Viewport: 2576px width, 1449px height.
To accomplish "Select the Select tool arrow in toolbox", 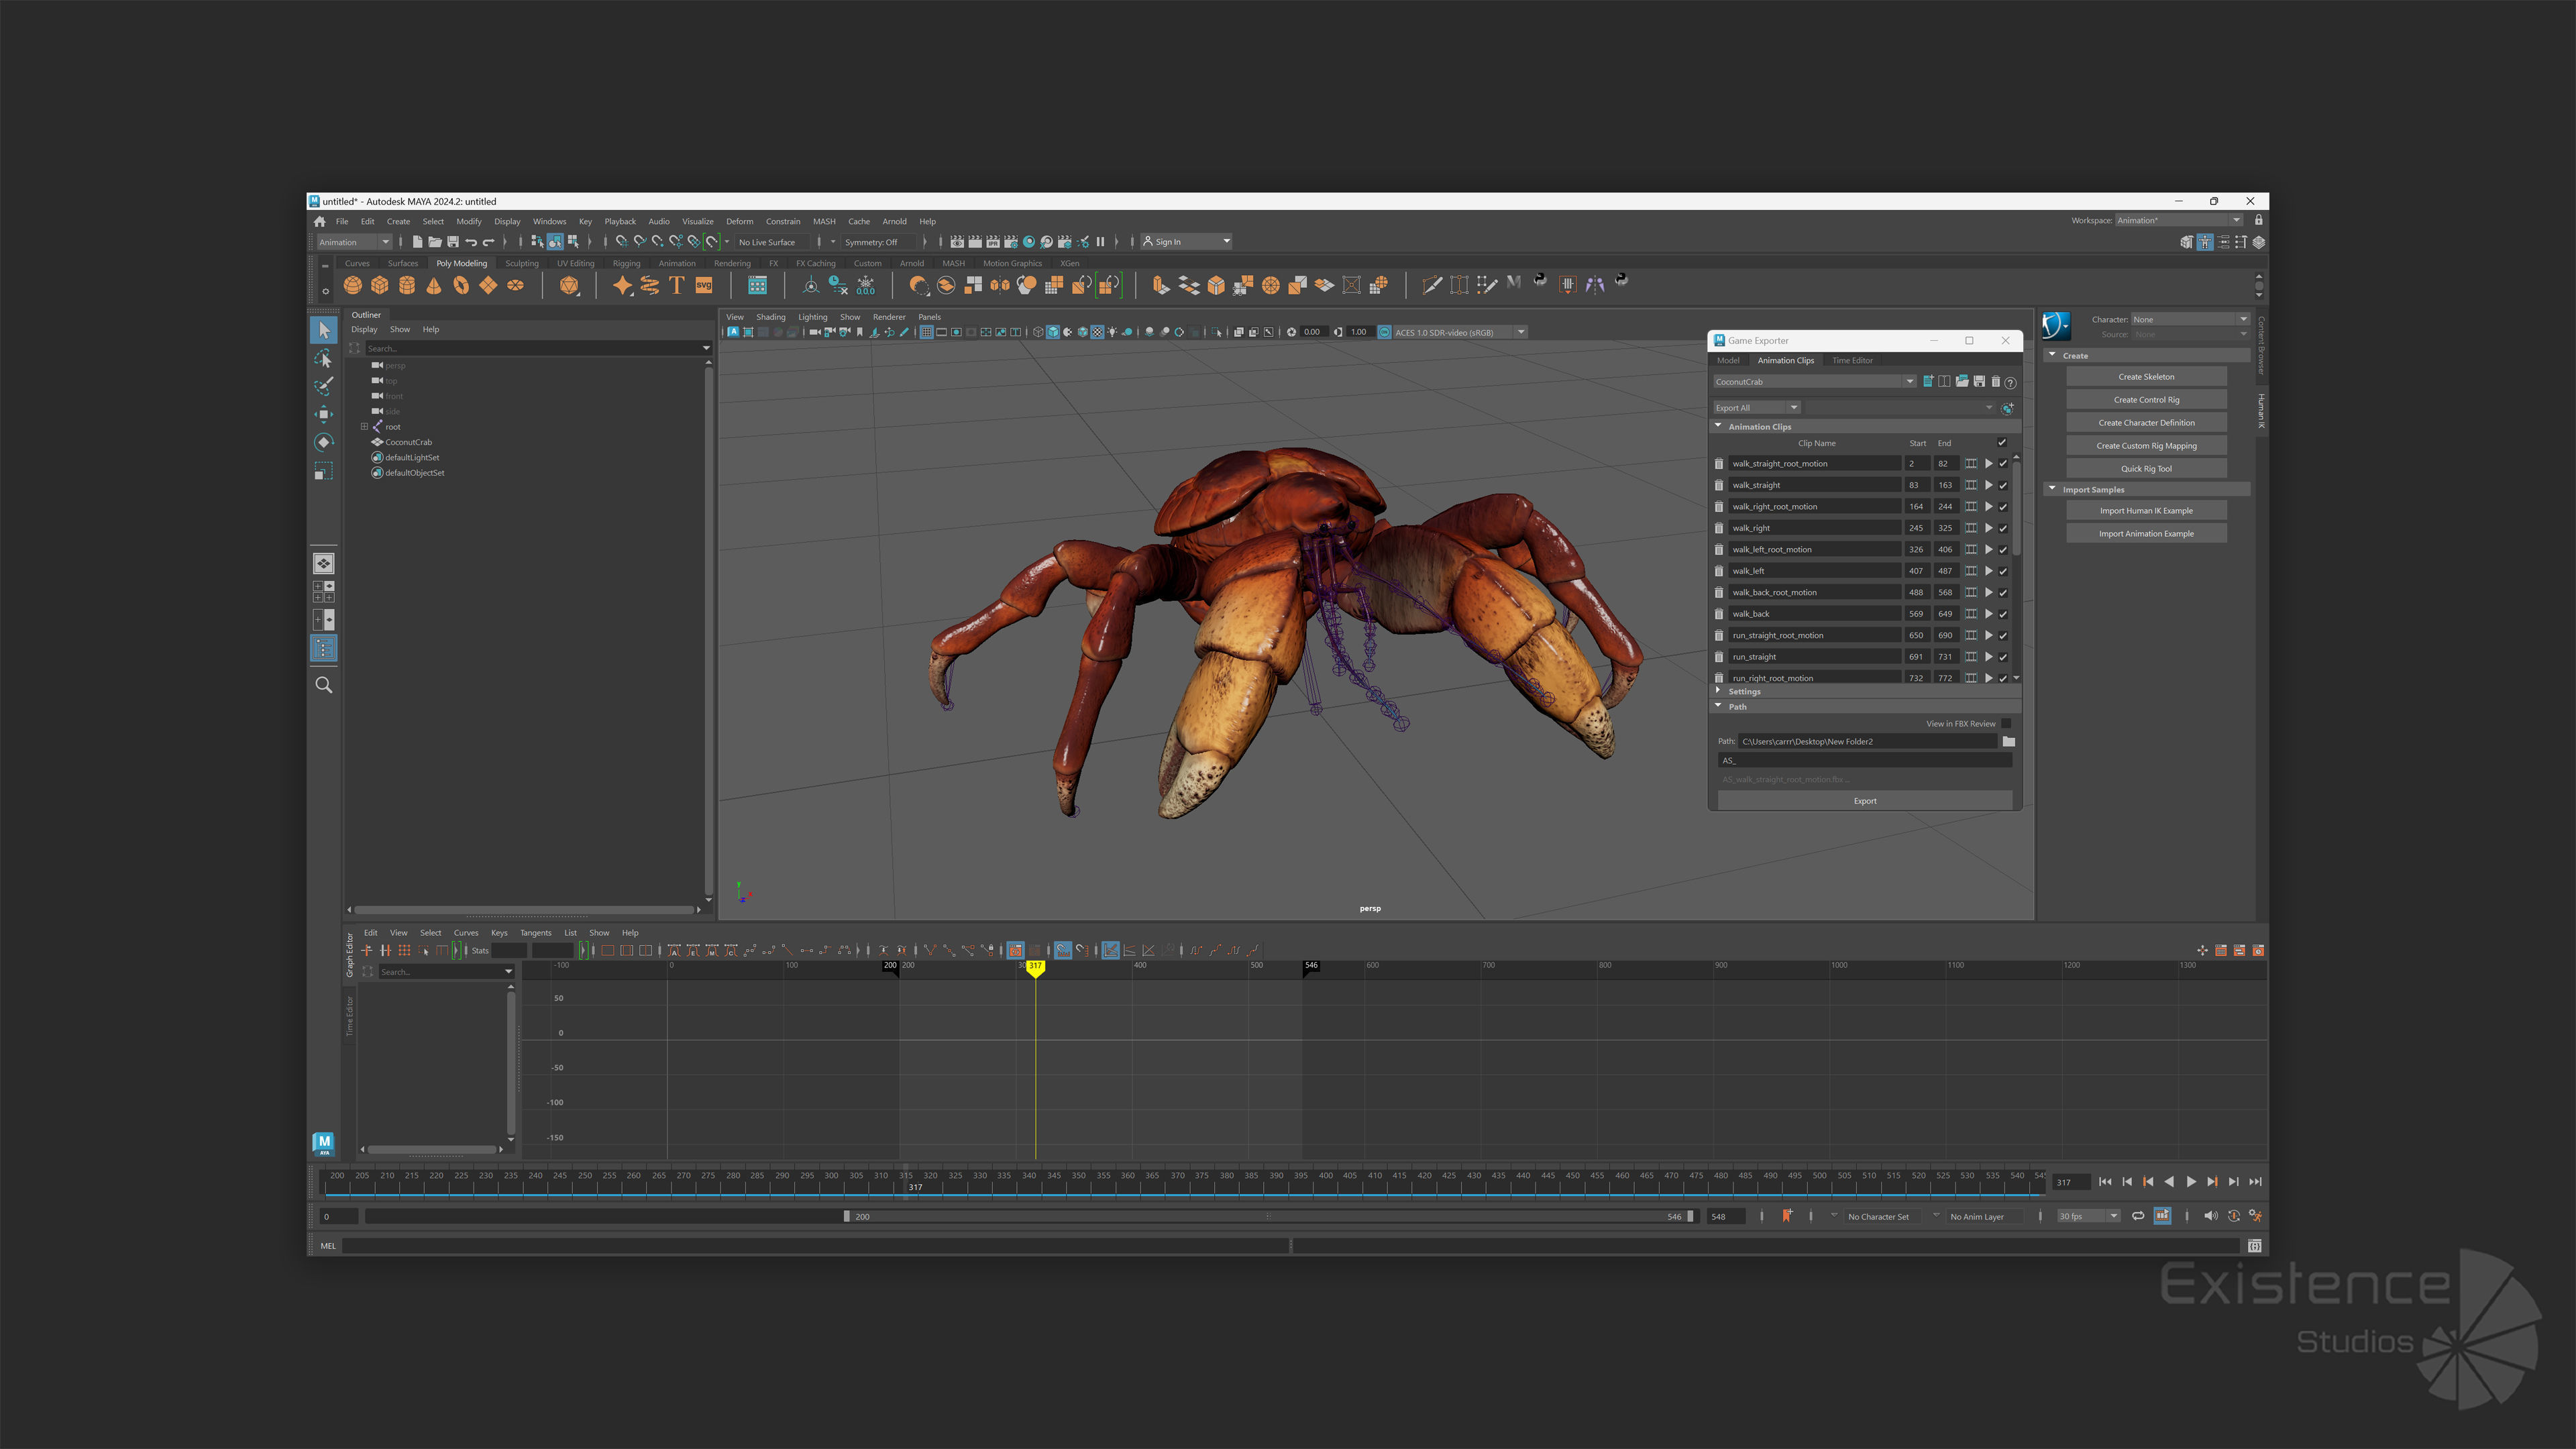I will (x=323, y=330).
